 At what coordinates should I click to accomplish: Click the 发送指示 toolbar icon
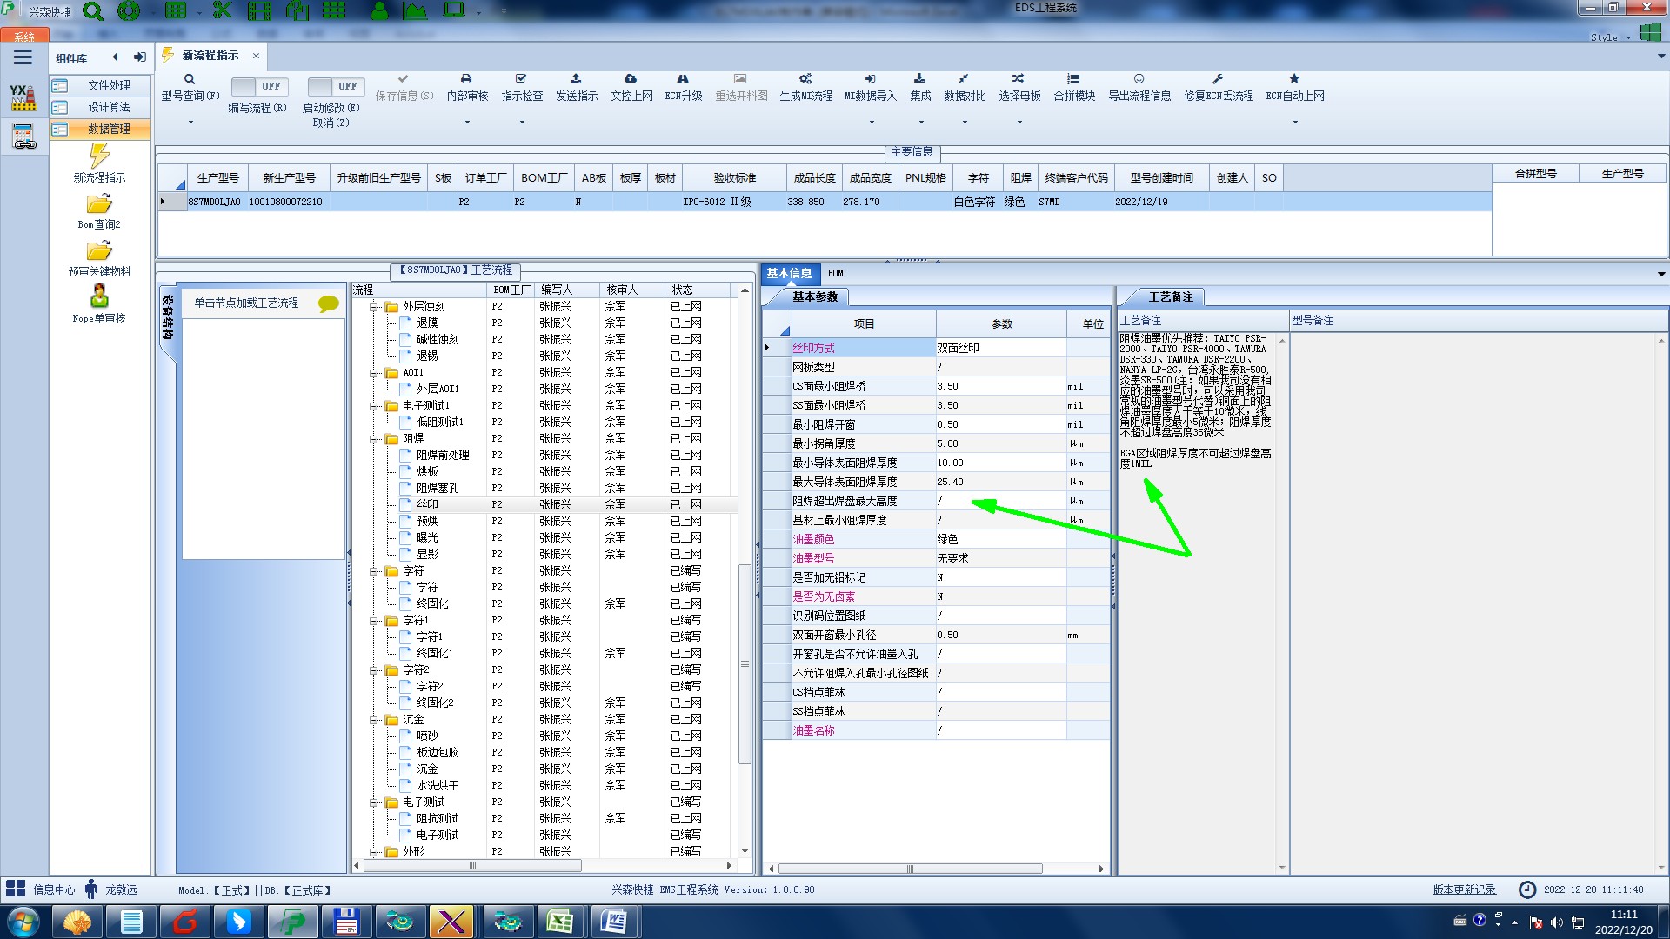(x=576, y=79)
